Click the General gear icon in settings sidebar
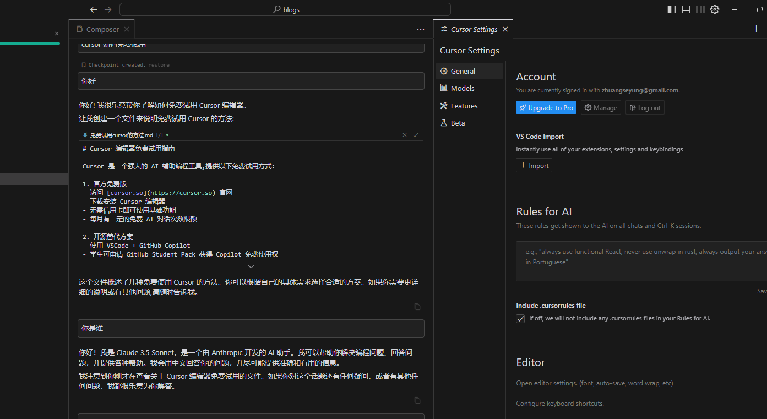Image resolution: width=767 pixels, height=419 pixels. (444, 70)
